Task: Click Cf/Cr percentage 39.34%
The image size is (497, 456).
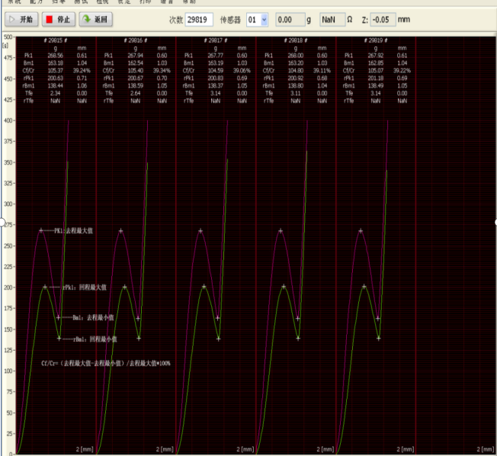Action: pyautogui.click(x=162, y=71)
